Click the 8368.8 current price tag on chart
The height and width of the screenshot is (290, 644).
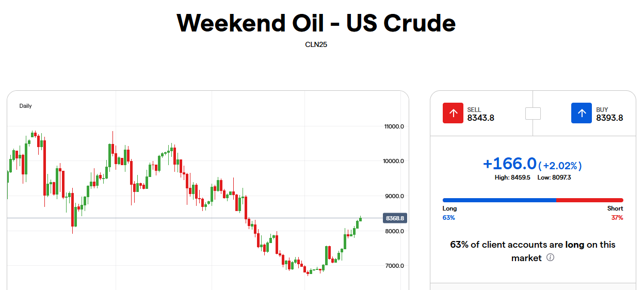(x=395, y=218)
